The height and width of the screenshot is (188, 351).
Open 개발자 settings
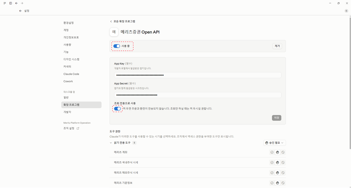tap(67, 112)
